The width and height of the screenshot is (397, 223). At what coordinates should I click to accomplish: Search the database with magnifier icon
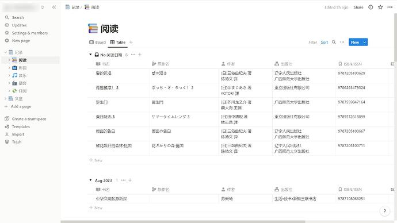(x=334, y=42)
